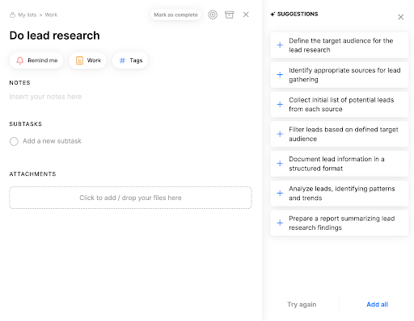Toggle the new subtask circle checkbox
Viewport: 414px width, 321px height.
pyautogui.click(x=14, y=141)
